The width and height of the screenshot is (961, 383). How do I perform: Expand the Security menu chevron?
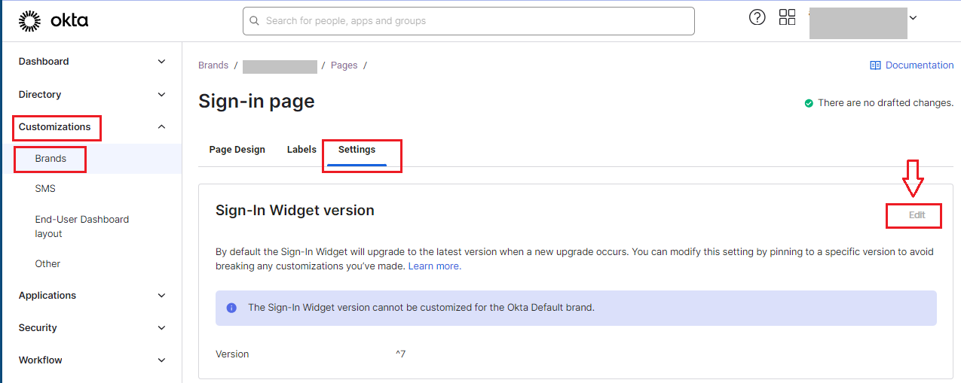pyautogui.click(x=161, y=328)
